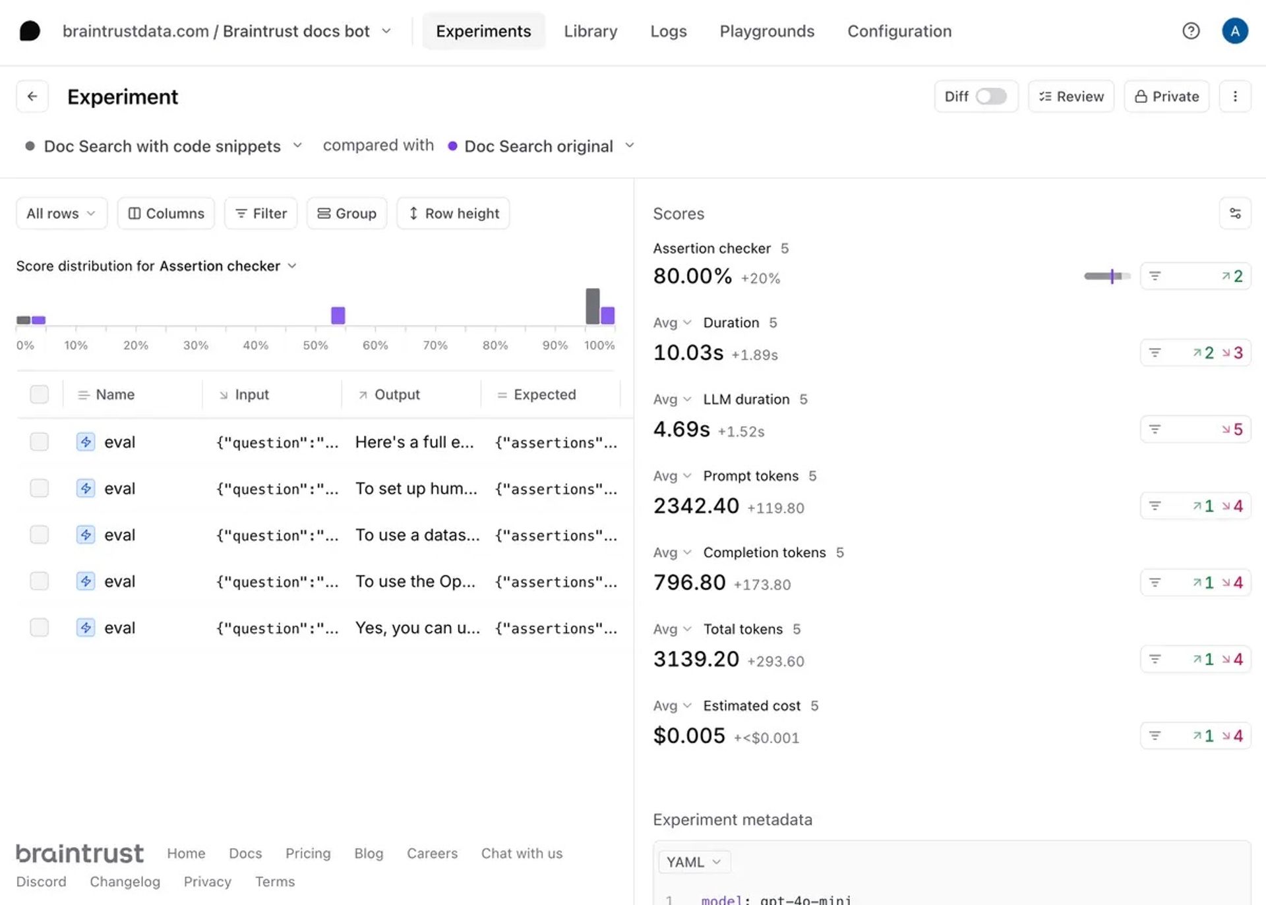
Task: Switch to the Logs tab
Action: click(x=668, y=31)
